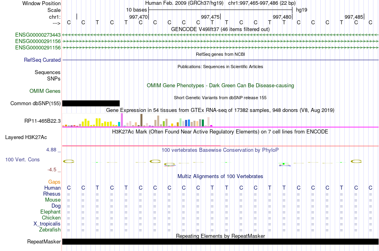The image size is (379, 251).
Task: Click the 100 Vert. Cons label
Action: 22,159
